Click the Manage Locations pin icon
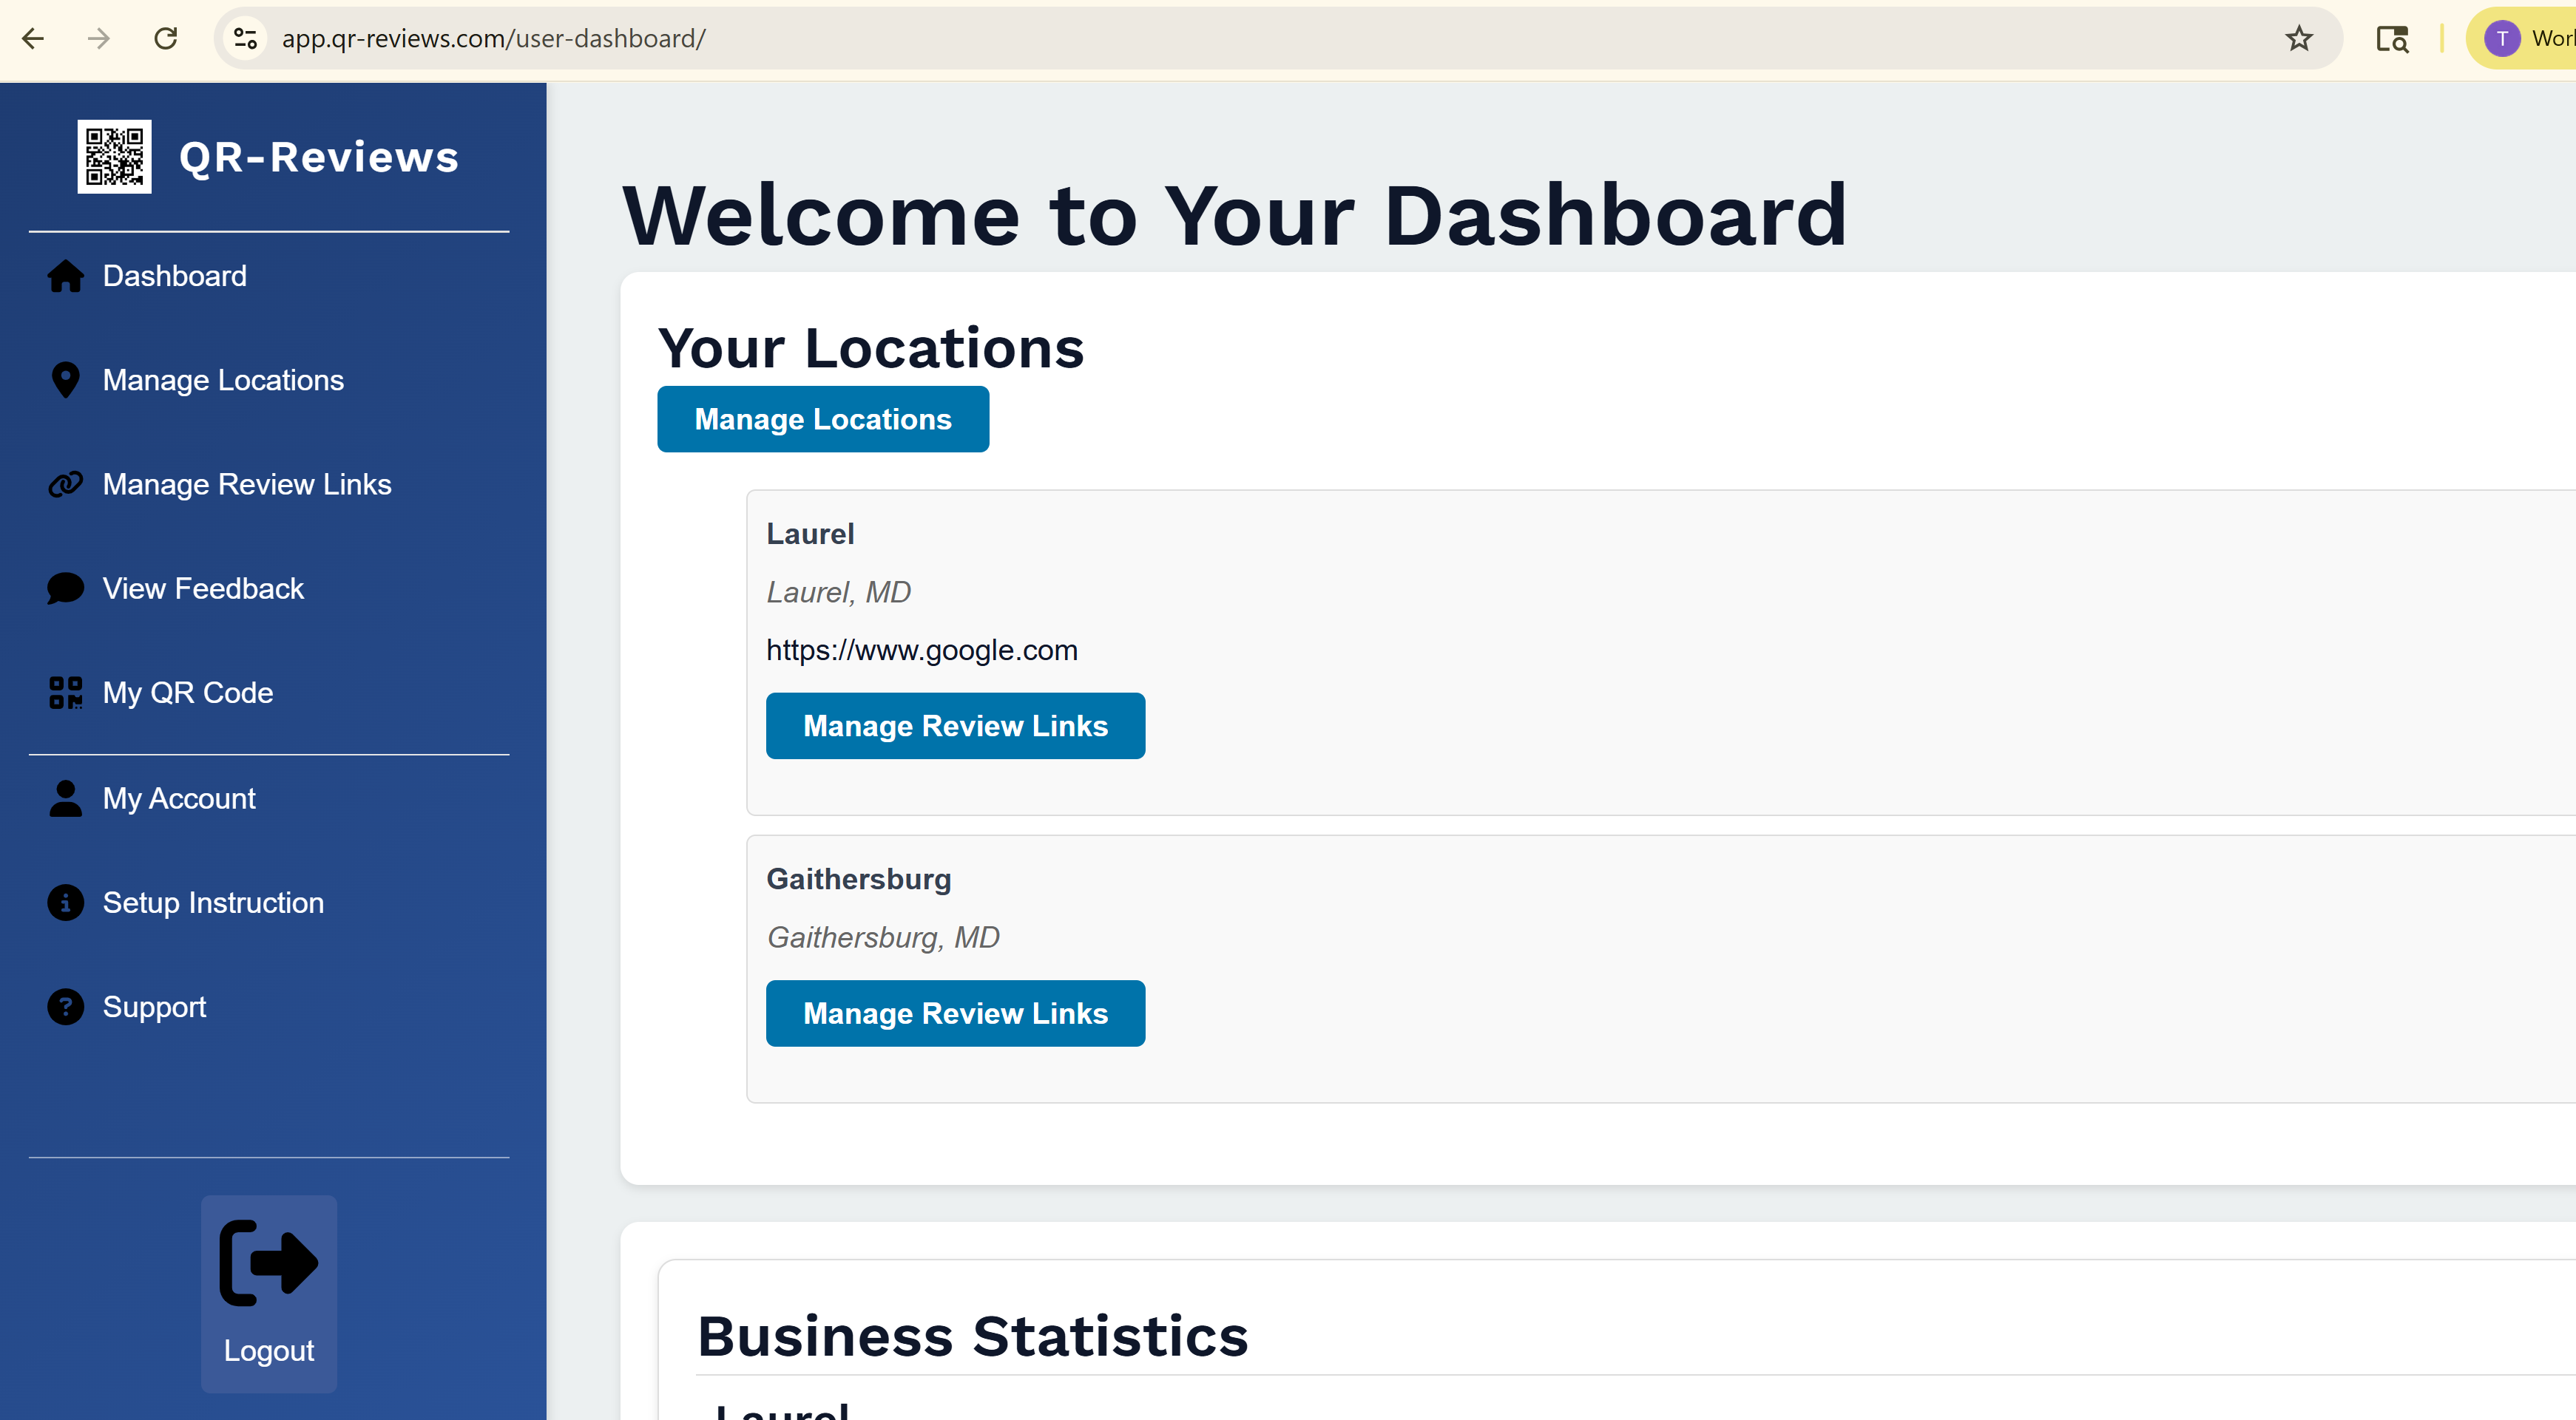 (x=65, y=380)
